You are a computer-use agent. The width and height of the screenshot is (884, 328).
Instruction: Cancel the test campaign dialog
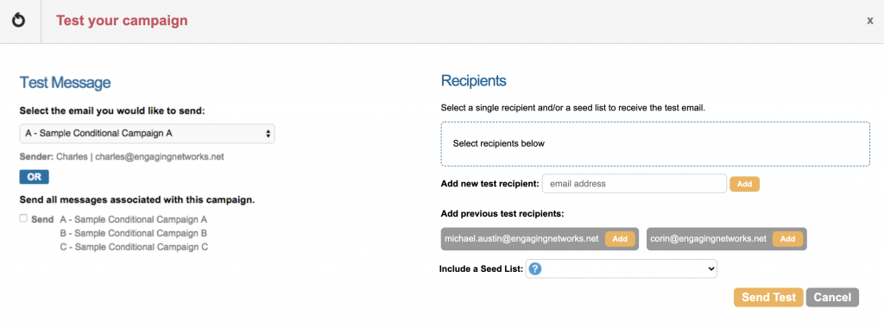832,298
